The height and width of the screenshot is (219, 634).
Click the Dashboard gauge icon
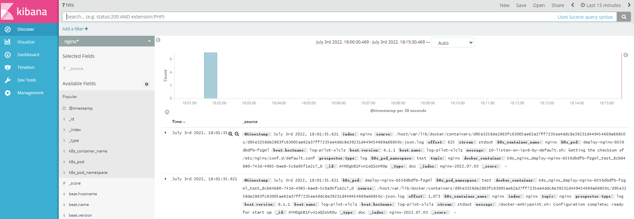pyautogui.click(x=8, y=54)
